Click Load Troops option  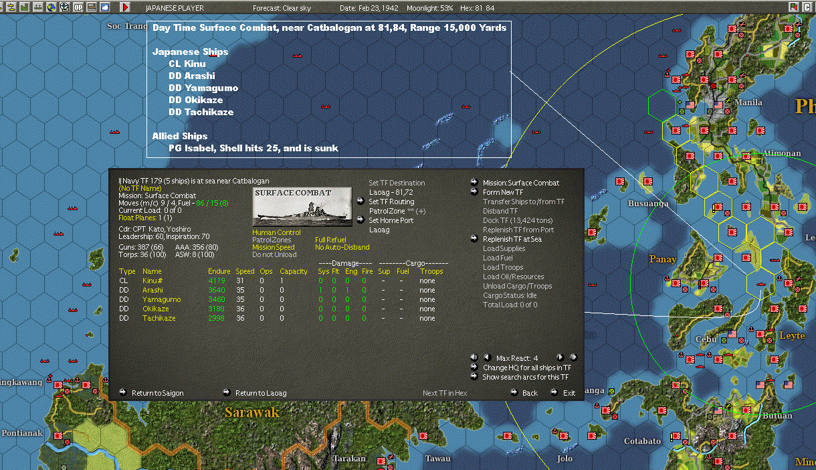pos(503,267)
